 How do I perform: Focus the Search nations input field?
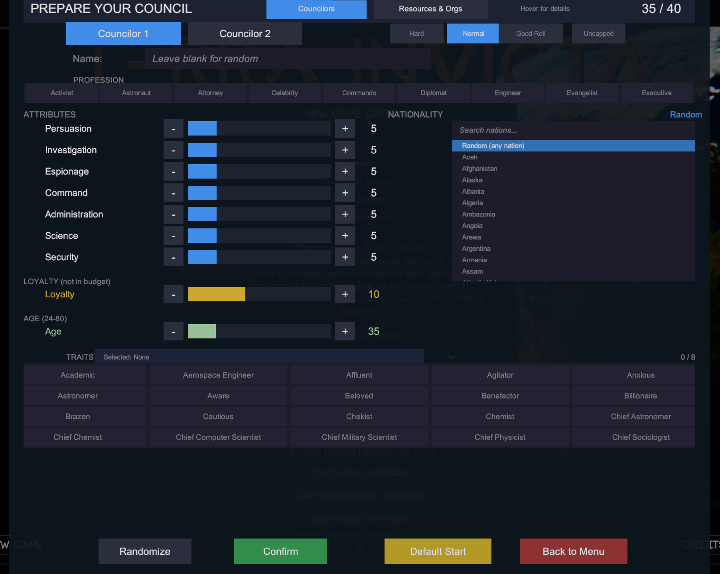pyautogui.click(x=574, y=130)
